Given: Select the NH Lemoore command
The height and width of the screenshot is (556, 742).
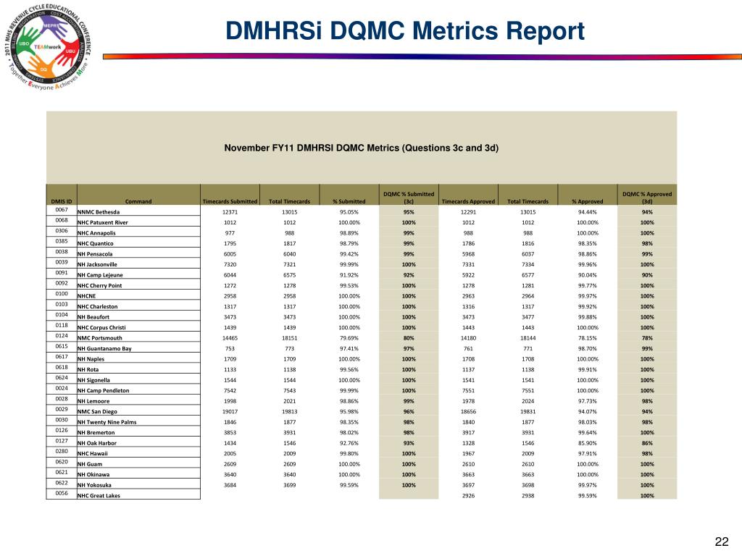Looking at the screenshot, I should (93, 401).
